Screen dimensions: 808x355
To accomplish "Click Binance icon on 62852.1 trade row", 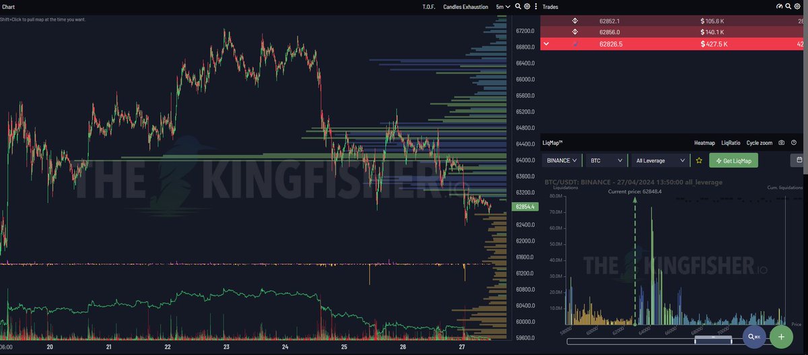I will 575,21.
